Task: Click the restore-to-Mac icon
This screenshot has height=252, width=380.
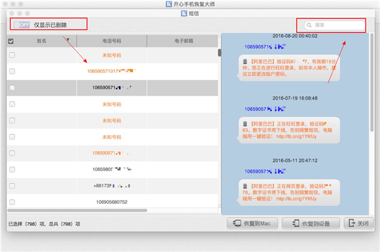Action: click(237, 223)
